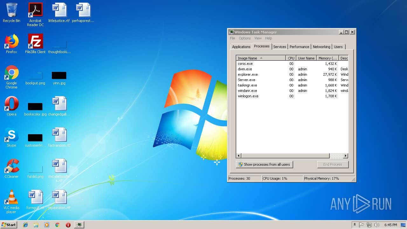
Task: Click the Opera icon in taskbar
Action: click(68, 225)
